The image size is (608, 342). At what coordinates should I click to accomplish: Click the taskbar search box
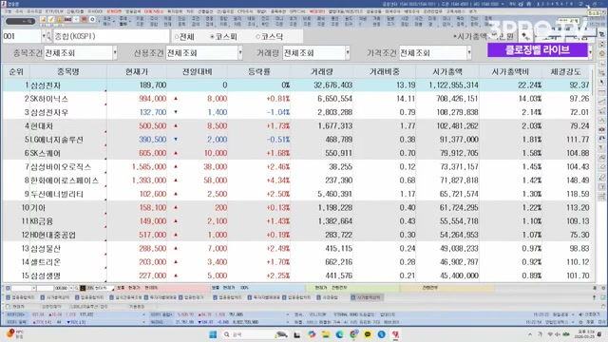(255, 334)
